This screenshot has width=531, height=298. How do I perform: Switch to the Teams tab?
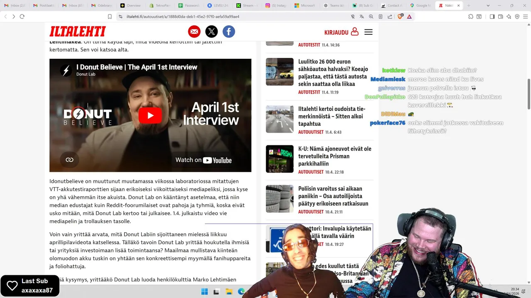click(334, 5)
